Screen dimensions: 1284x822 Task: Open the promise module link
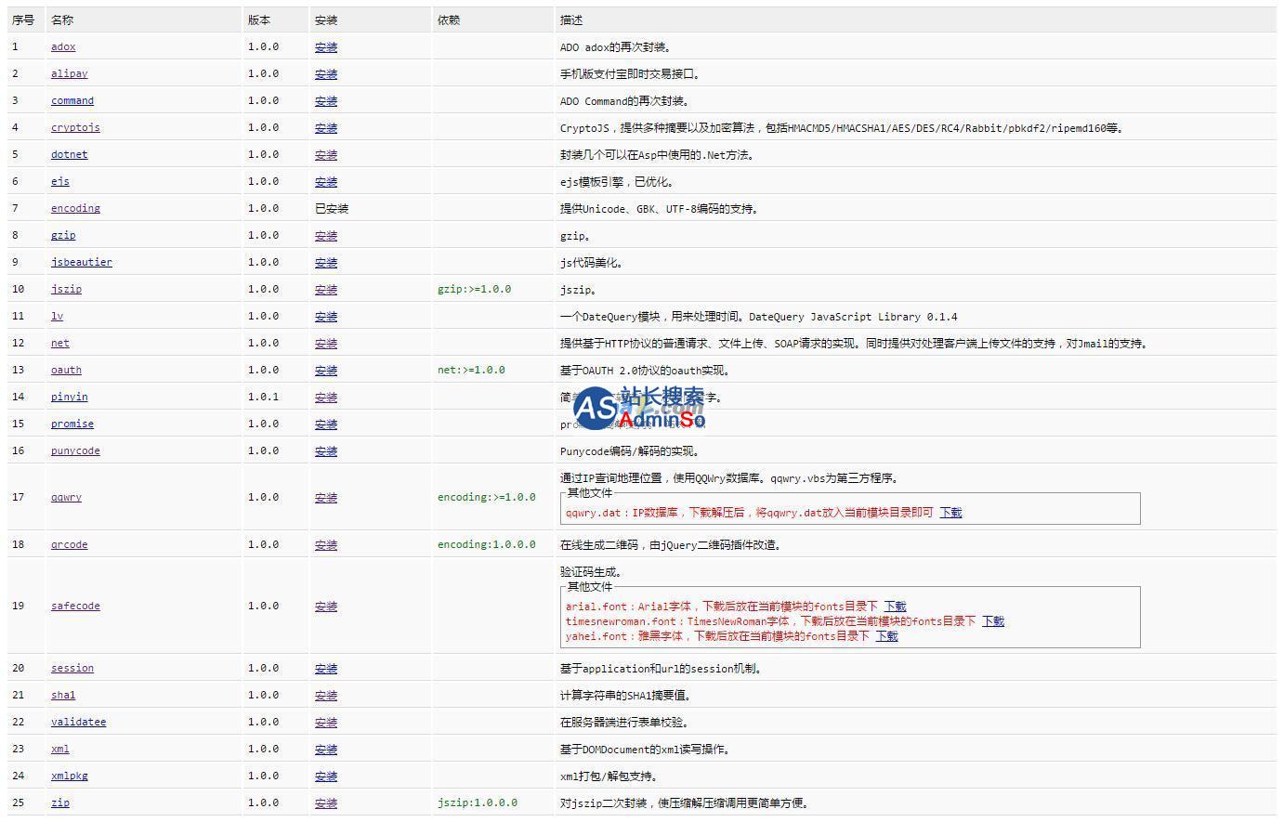pos(72,424)
